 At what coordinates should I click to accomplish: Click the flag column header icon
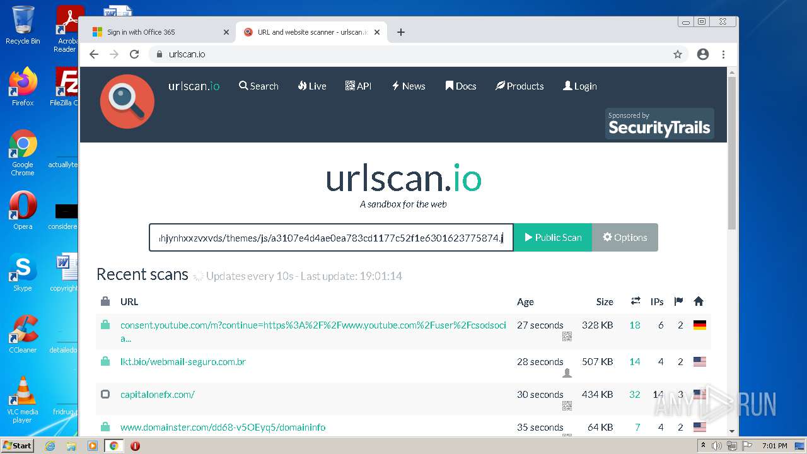pyautogui.click(x=678, y=301)
